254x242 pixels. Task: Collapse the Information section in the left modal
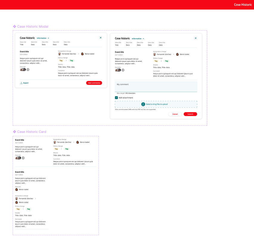[43, 38]
